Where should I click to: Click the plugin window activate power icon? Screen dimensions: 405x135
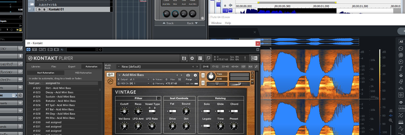[29, 50]
